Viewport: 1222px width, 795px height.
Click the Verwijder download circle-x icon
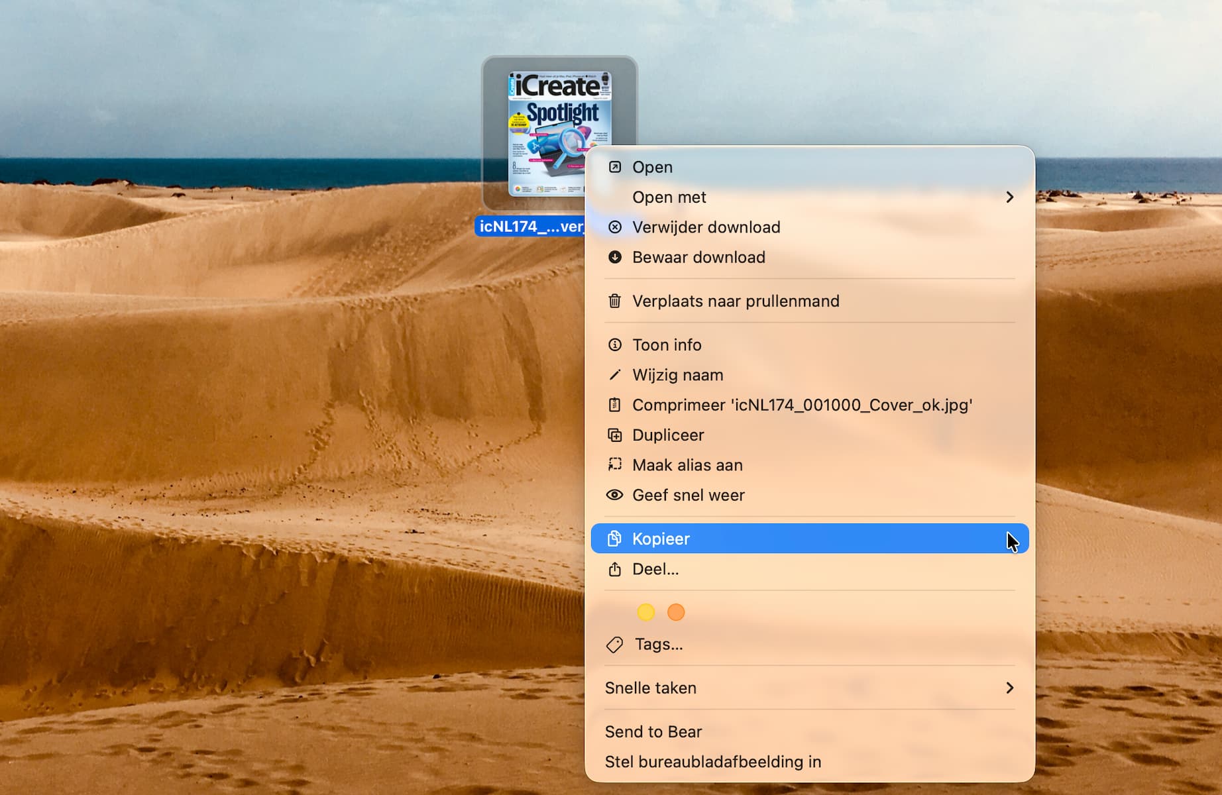614,227
